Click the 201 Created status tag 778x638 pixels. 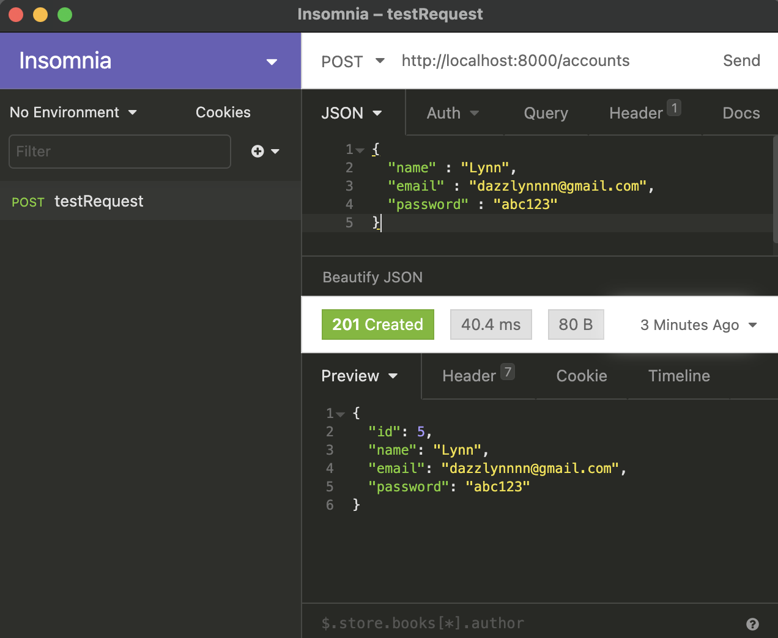(x=378, y=324)
